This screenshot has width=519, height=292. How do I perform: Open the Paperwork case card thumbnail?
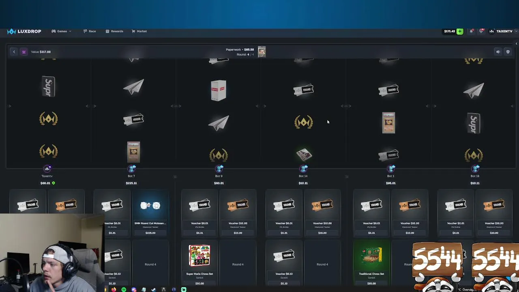tap(262, 52)
